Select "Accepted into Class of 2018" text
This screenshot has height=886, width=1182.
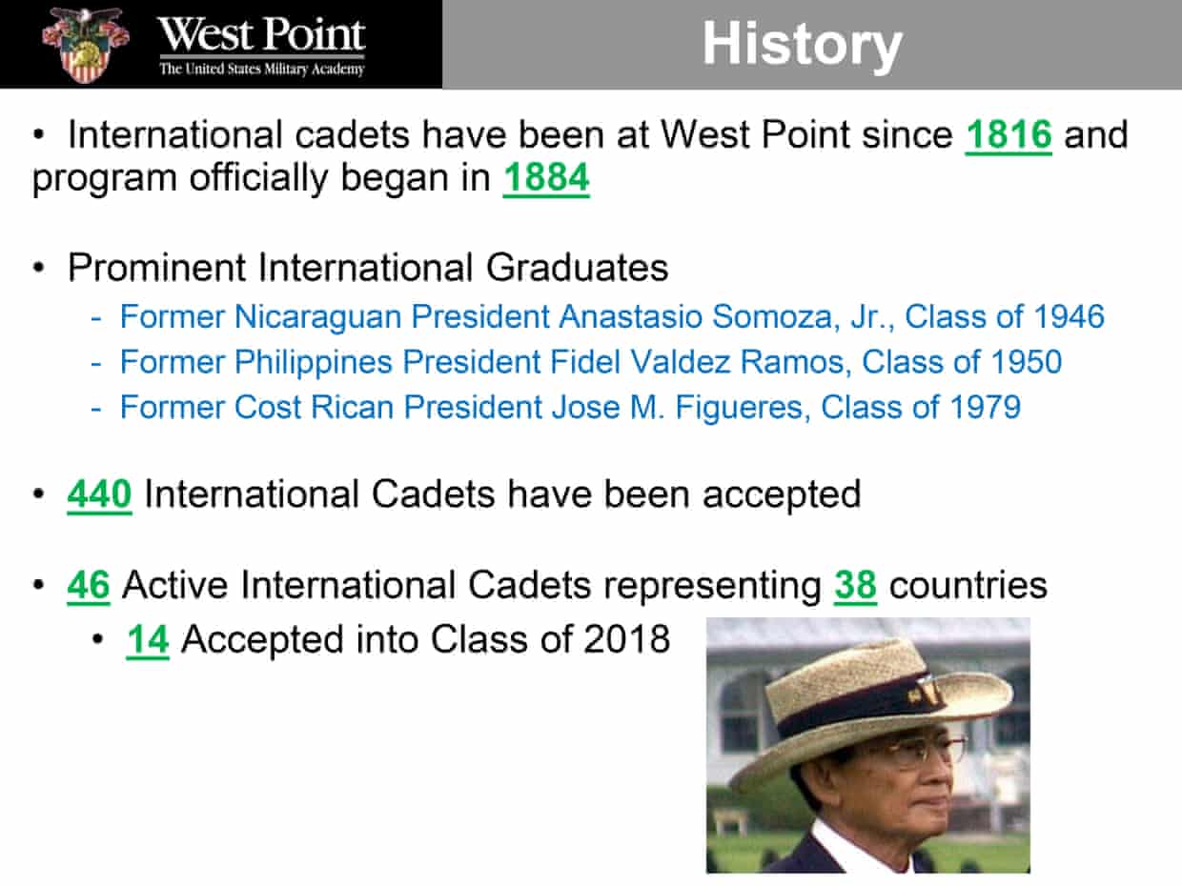[x=425, y=640]
